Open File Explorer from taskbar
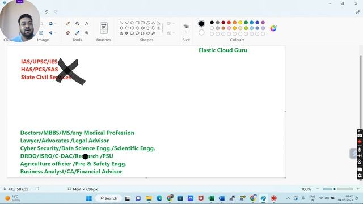 tap(149, 198)
